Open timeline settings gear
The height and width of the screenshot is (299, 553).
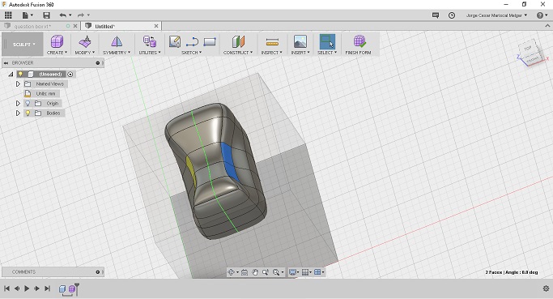(546, 288)
